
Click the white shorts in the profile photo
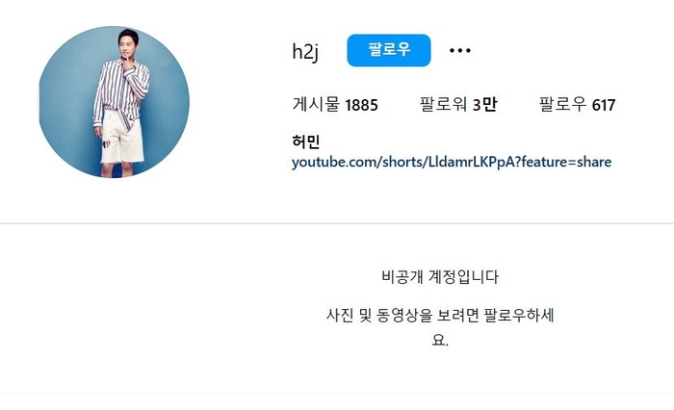pos(121,138)
